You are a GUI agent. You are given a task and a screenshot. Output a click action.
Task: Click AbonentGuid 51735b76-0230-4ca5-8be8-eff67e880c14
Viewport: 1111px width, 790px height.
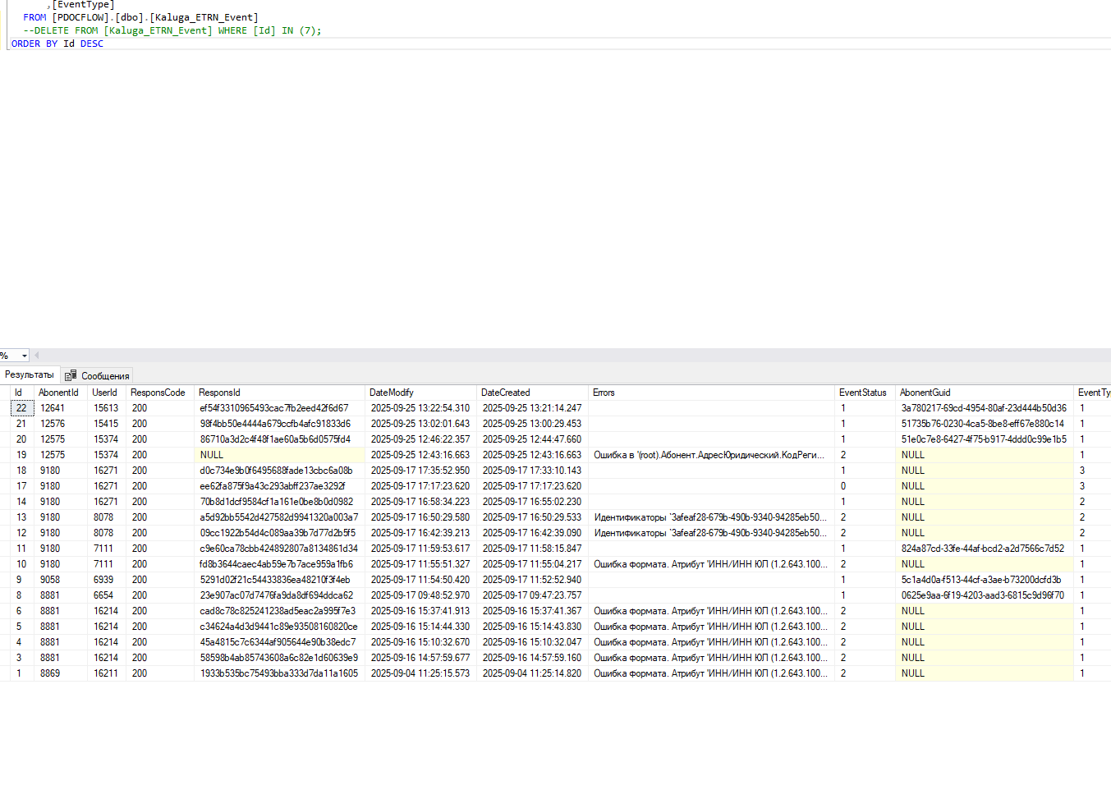984,424
